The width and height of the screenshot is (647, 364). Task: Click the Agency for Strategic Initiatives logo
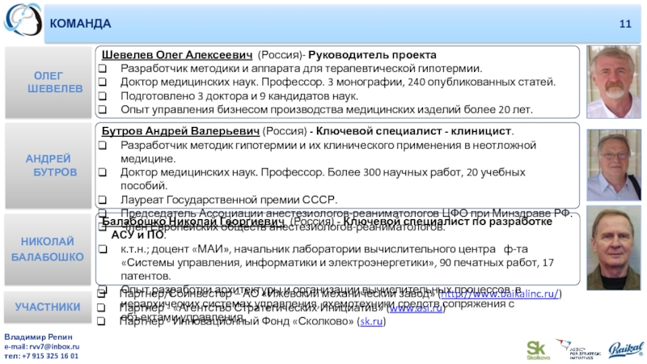click(x=578, y=349)
